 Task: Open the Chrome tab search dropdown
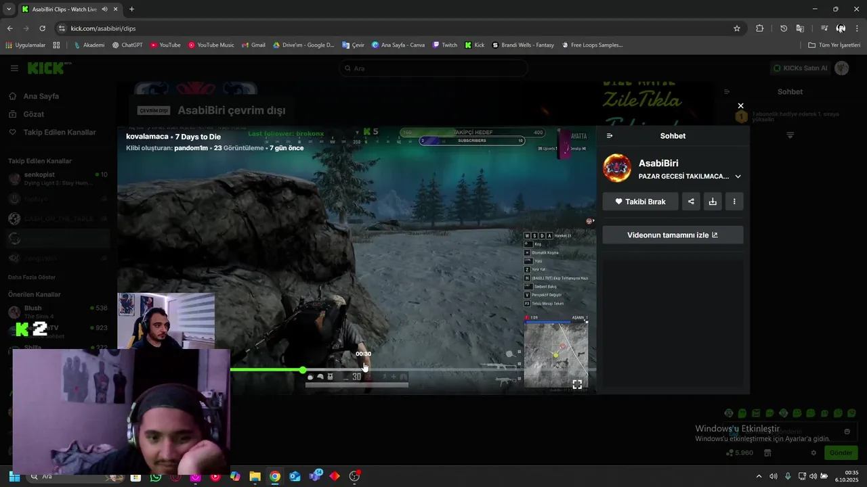coord(8,9)
